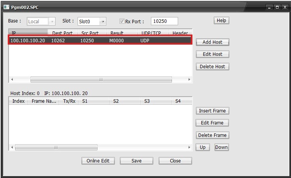Click the Close button at bottom
Image resolution: width=291 pixels, height=178 pixels.
tap(175, 161)
